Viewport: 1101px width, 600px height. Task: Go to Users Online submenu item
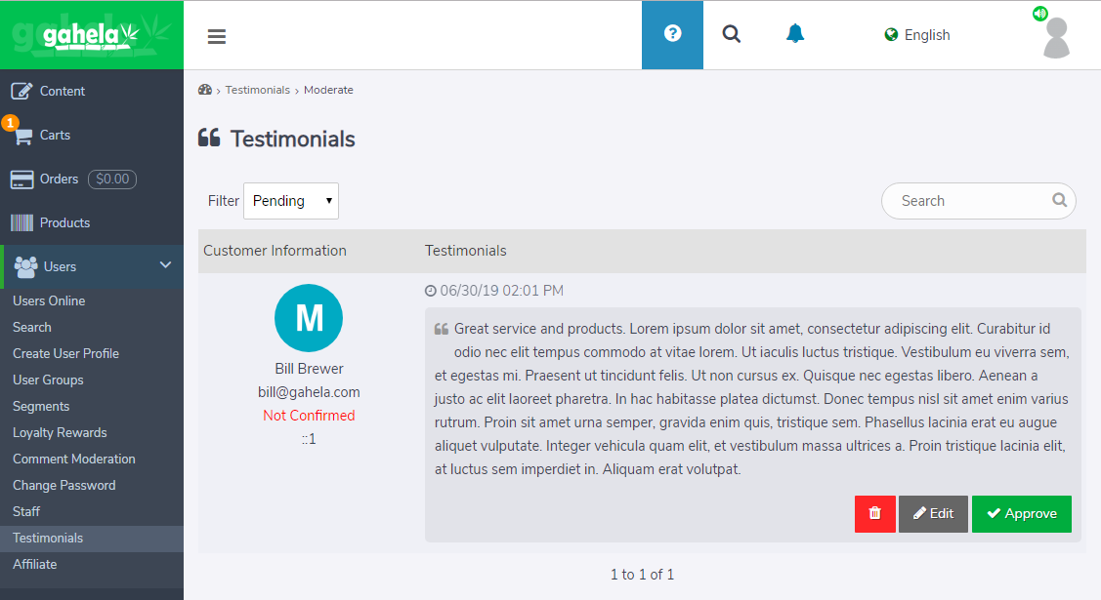(49, 300)
